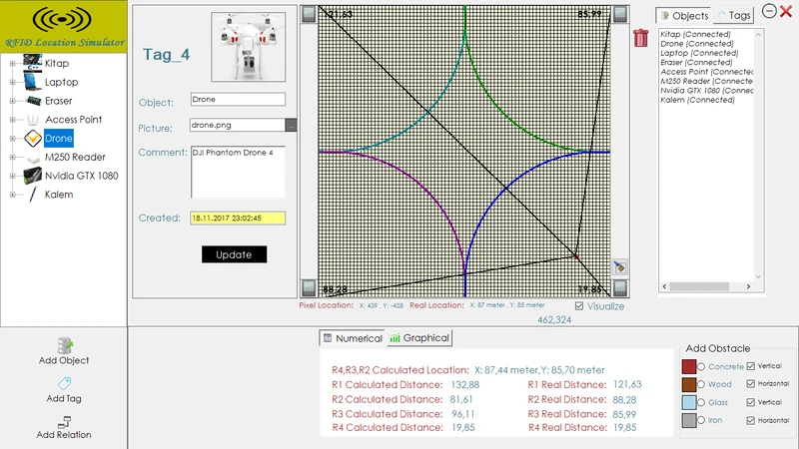Switch to the Graphical tab
The image size is (799, 449).
[419, 338]
